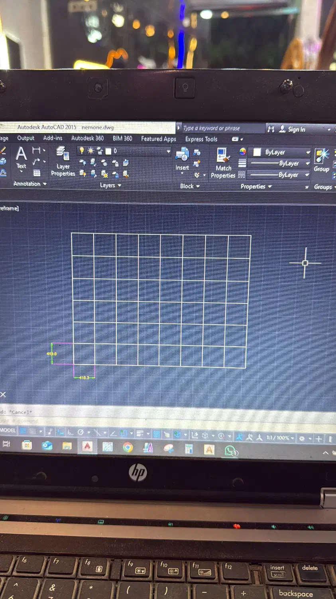Select the multiline Text tool
Image resolution: width=336 pixels, height=599 pixels.
21,157
